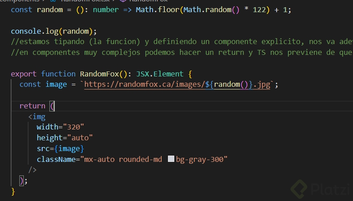Click the highlighted opening parenthesis after return

coord(52,106)
